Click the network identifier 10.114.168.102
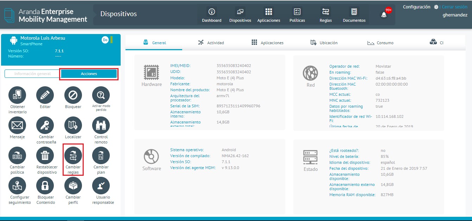The height and width of the screenshot is (221, 472). tap(390, 116)
